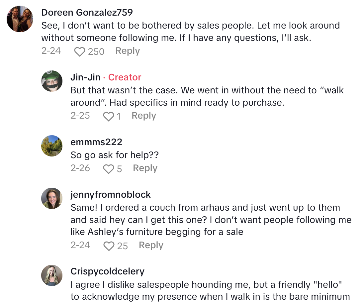Open Jin-Jin's avatar with the green hat
The height and width of the screenshot is (305, 364).
point(52,81)
